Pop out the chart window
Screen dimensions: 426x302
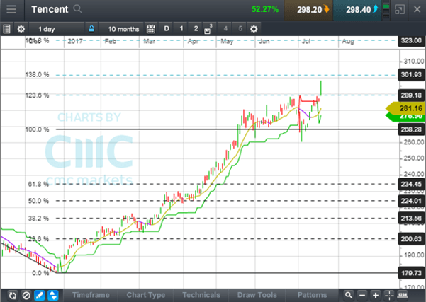click(x=400, y=10)
